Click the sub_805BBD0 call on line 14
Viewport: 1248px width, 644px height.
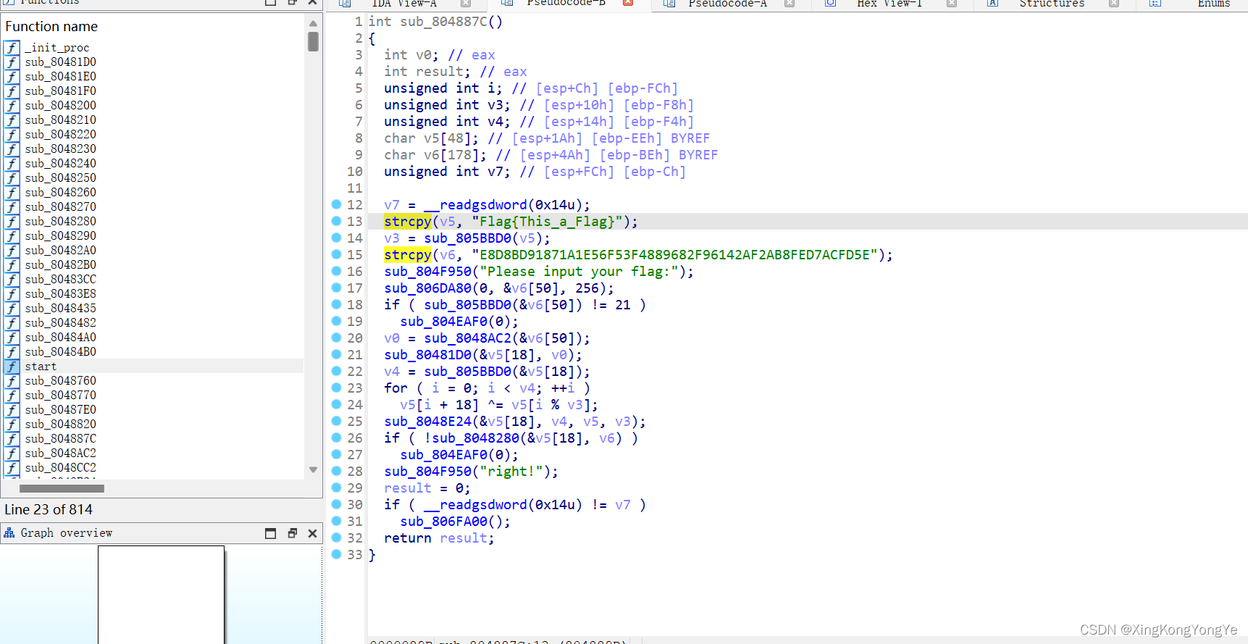(468, 238)
